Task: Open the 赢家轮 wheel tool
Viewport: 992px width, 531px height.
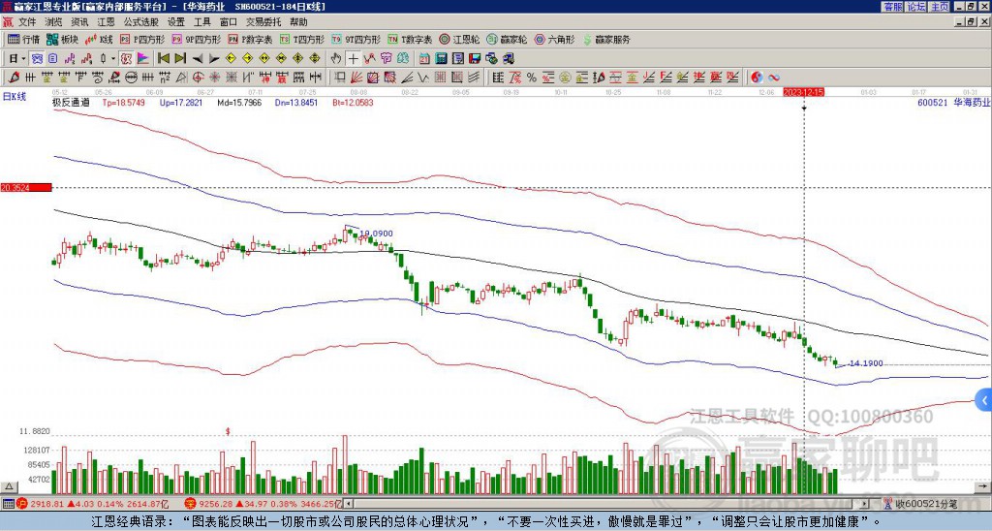Action: click(507, 39)
